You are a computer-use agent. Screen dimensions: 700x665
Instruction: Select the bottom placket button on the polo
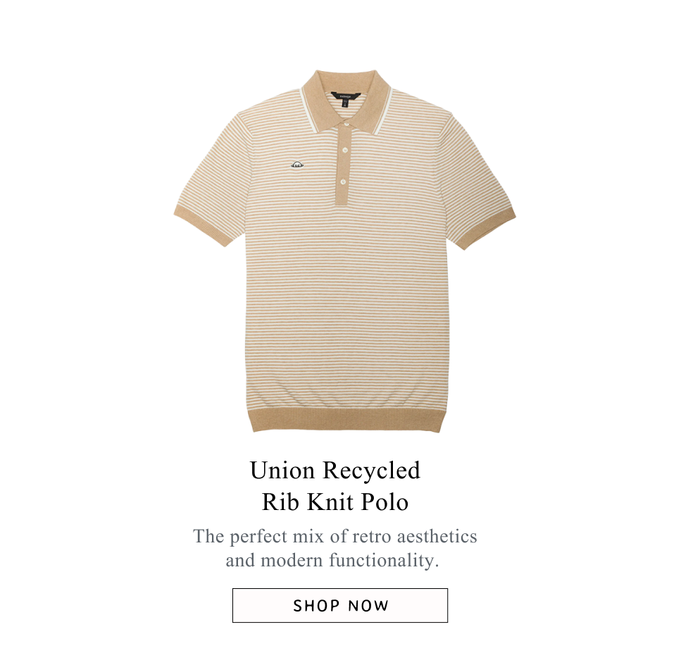click(343, 182)
